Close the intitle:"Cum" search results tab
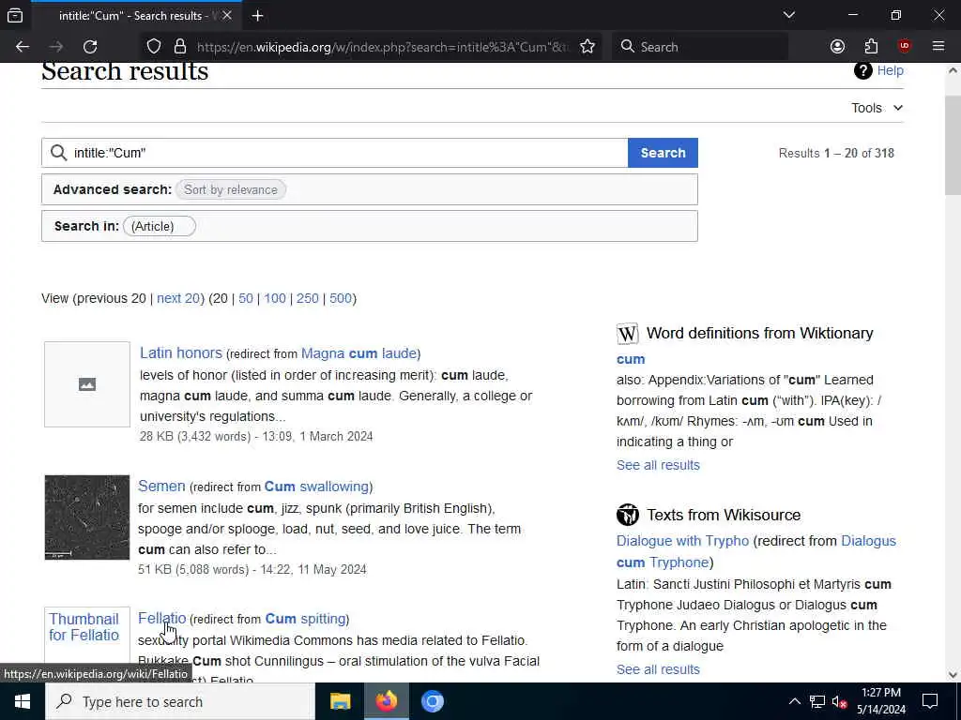This screenshot has height=720, width=961. tap(227, 16)
